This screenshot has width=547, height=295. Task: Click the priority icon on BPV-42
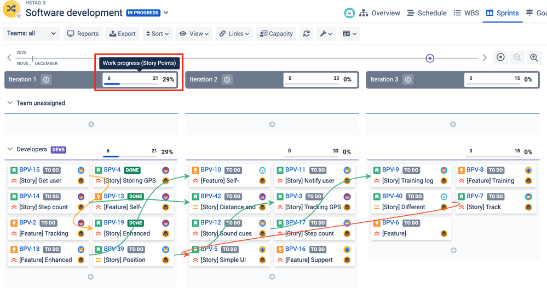click(195, 207)
